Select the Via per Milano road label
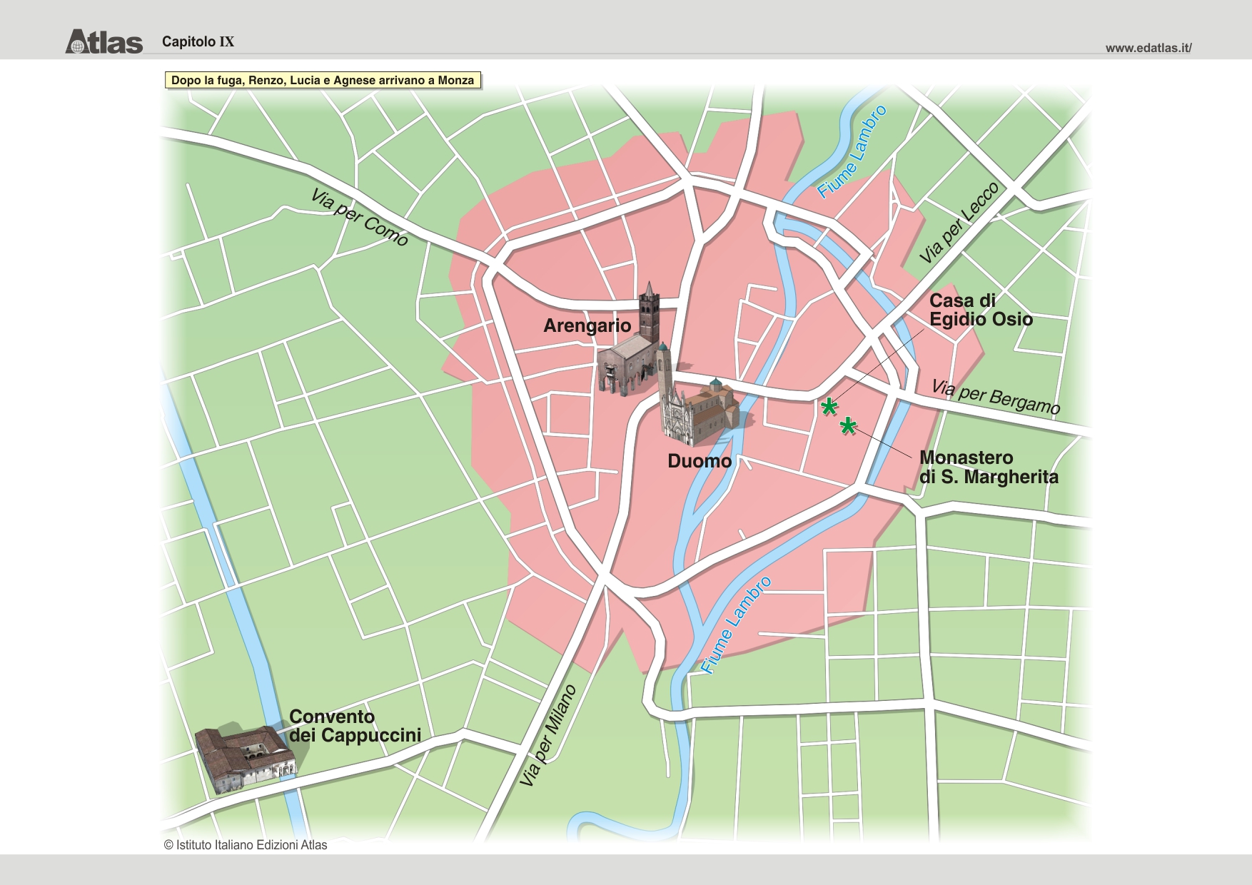 pos(547,736)
